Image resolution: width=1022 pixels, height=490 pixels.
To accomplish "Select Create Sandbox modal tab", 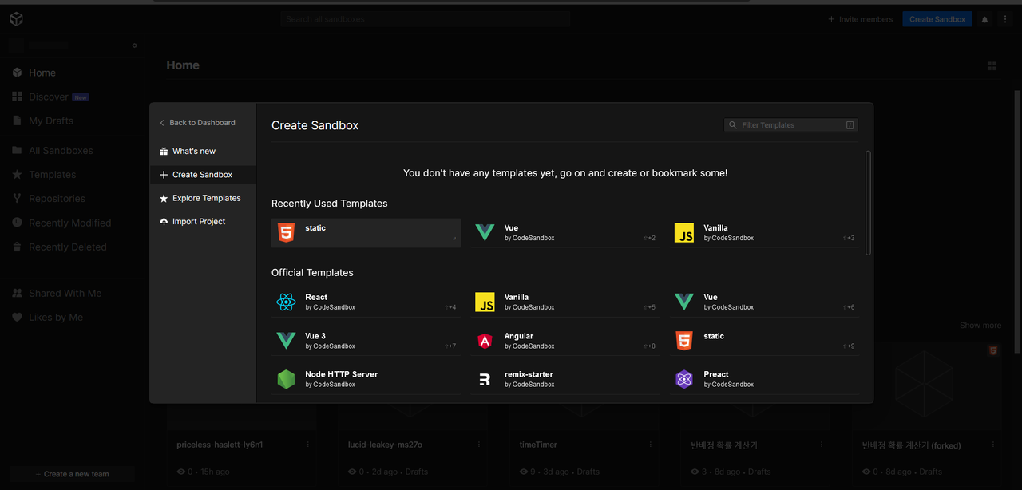I will 203,174.
